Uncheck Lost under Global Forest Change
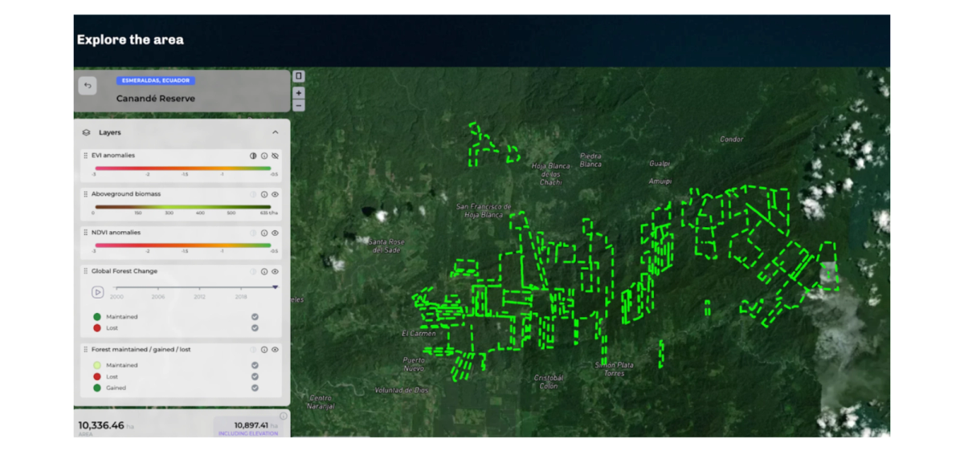This screenshot has width=964, height=467. [x=255, y=327]
